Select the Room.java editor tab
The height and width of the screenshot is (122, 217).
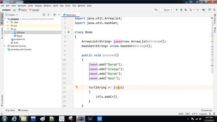coord(71,15)
